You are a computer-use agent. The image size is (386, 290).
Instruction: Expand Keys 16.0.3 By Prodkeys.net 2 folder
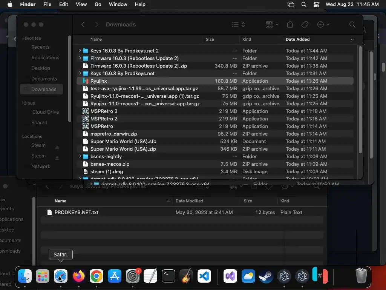[80, 51]
